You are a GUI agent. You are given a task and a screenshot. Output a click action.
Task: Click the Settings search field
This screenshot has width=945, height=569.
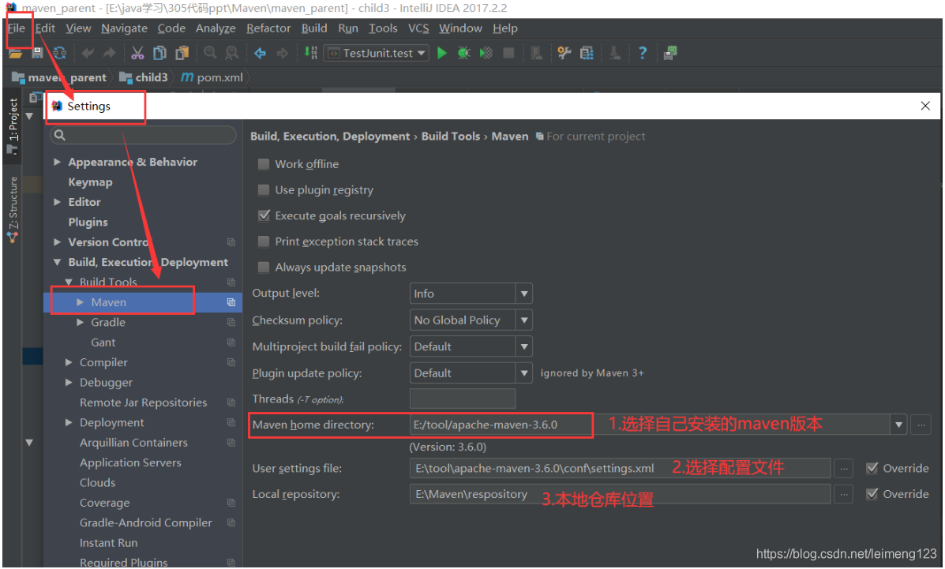coord(144,135)
